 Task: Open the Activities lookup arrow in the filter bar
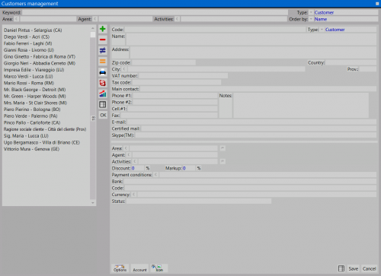coord(177,19)
